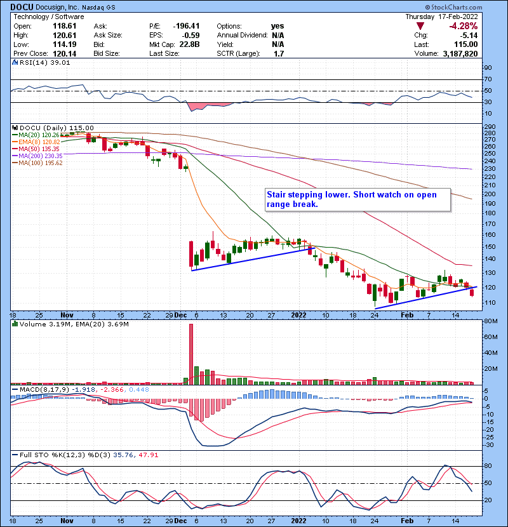This screenshot has height=527, width=508.
Task: Click the 80M mark on the volume scale
Action: [491, 321]
